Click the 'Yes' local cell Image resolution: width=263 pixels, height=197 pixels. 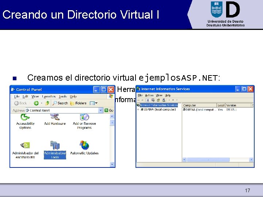(220, 110)
